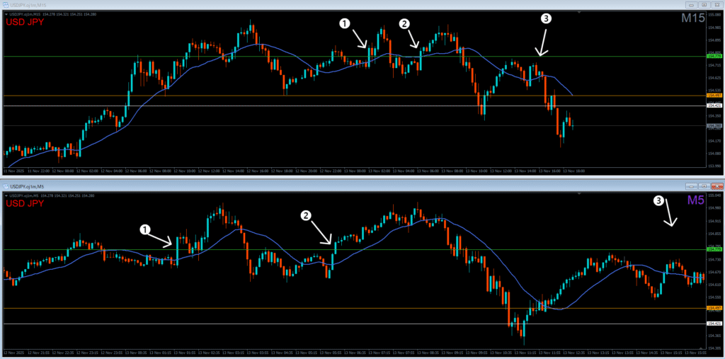Click the 153.990 value on M15 price scale
Screen dimensions: 725x359
(x=714, y=166)
